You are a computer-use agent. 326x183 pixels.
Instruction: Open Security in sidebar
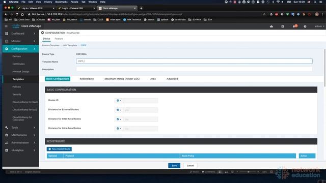tap(17, 95)
